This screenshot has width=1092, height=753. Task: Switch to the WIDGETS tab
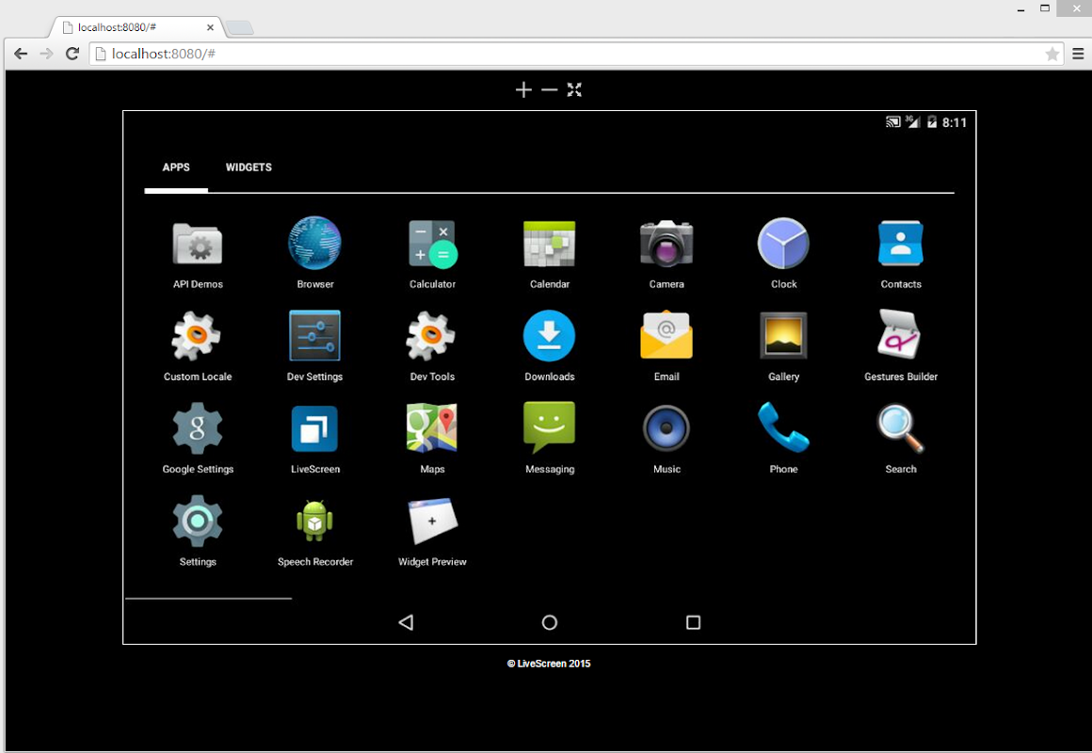point(249,168)
